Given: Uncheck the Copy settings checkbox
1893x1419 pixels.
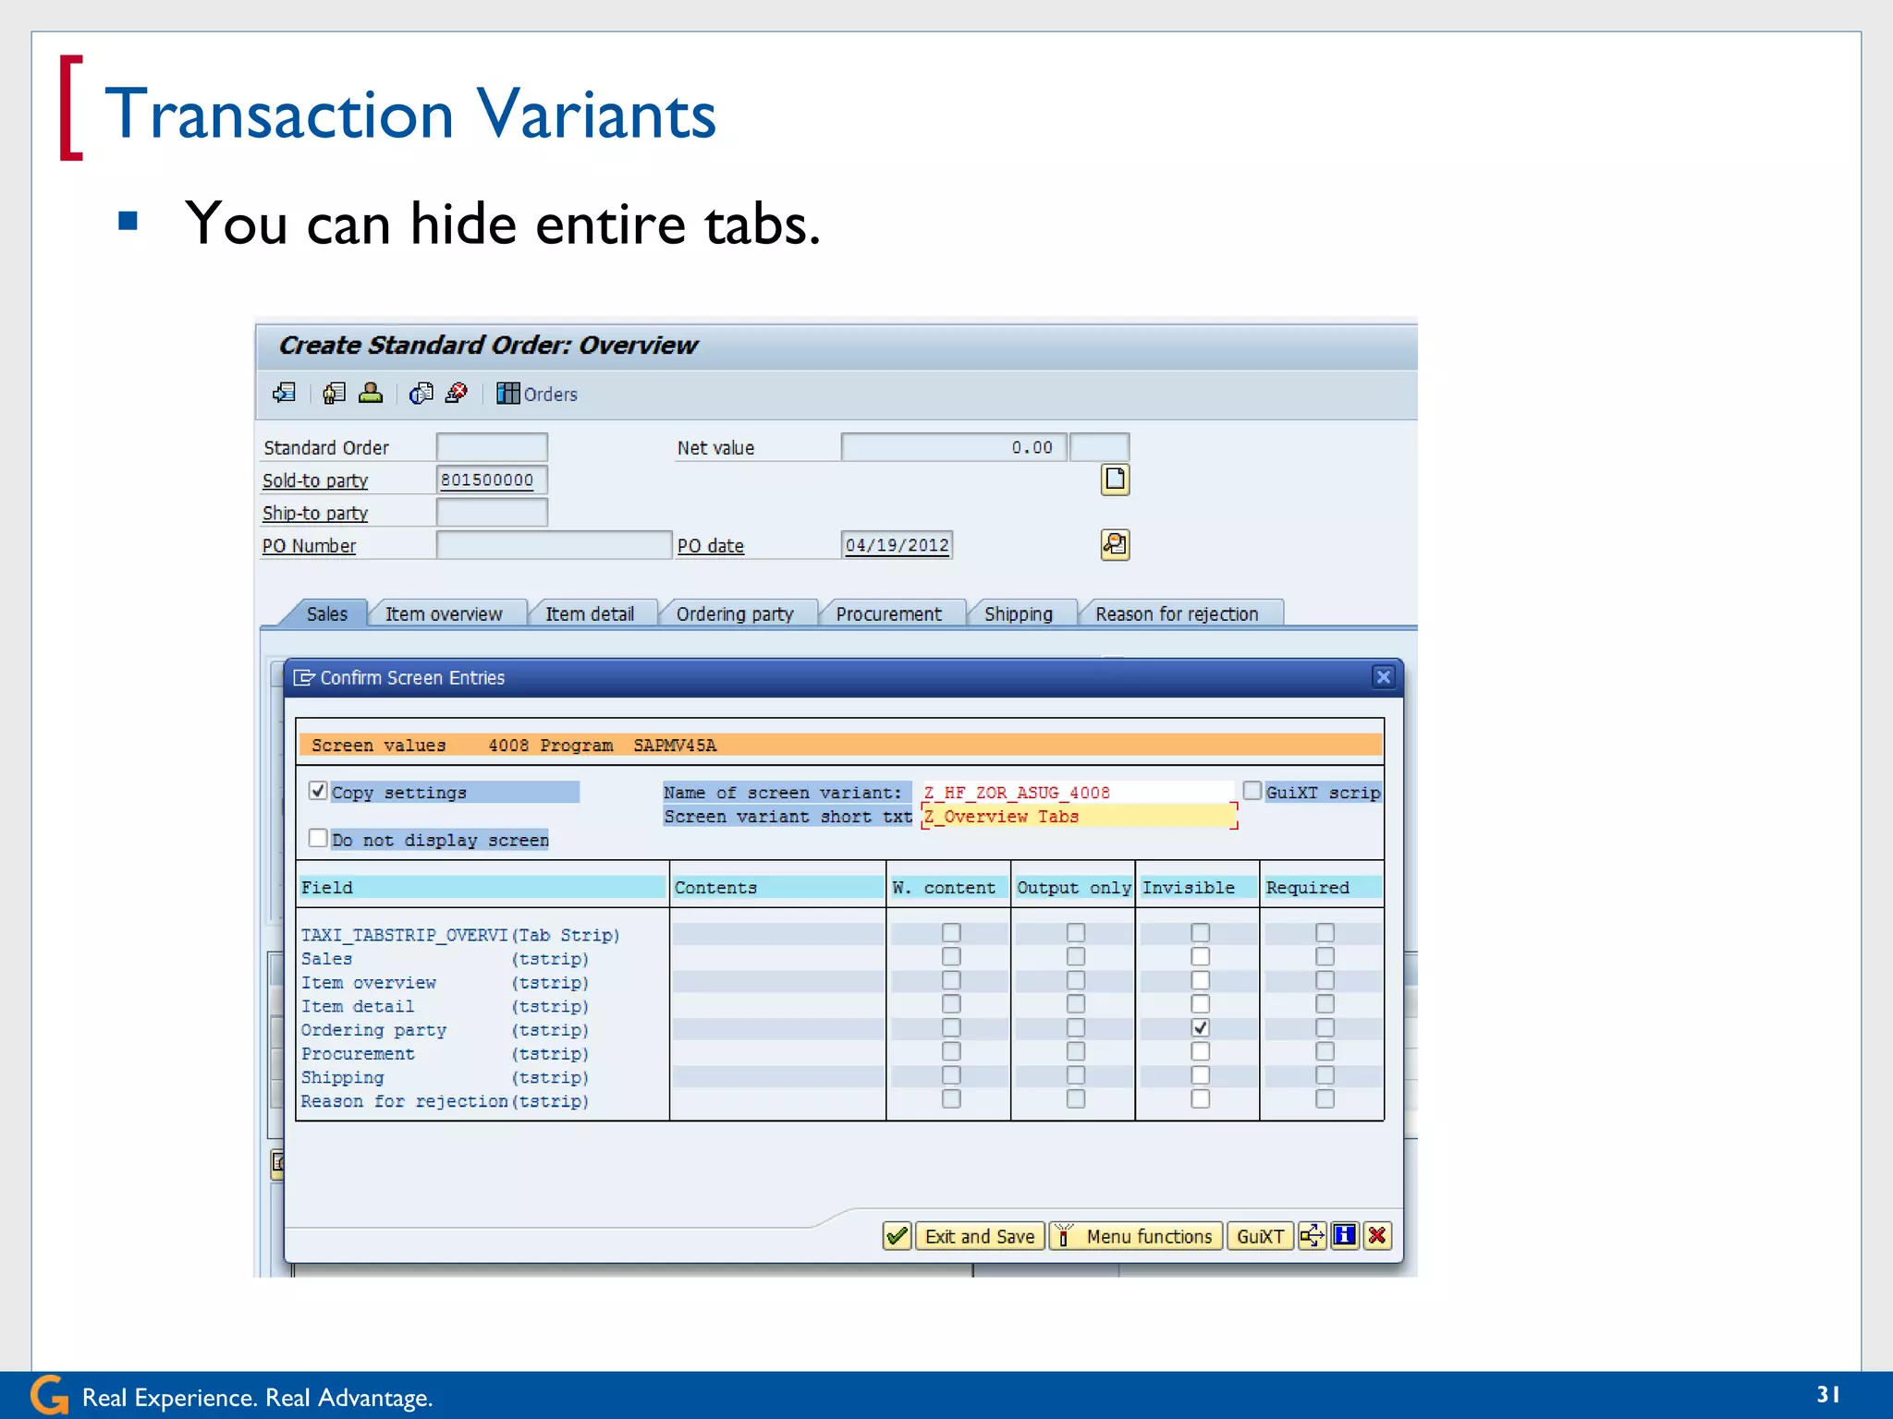Looking at the screenshot, I should (x=318, y=791).
